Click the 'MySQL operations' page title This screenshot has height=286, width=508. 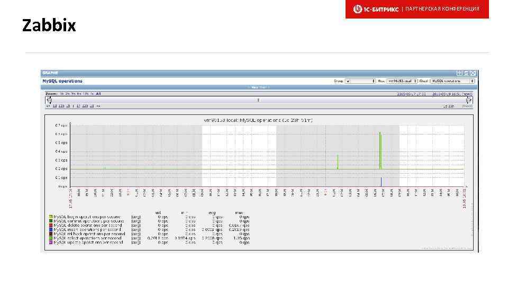pyautogui.click(x=62, y=81)
